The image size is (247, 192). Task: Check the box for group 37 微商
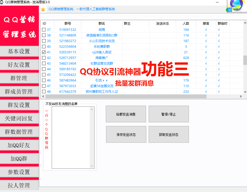point(44,30)
